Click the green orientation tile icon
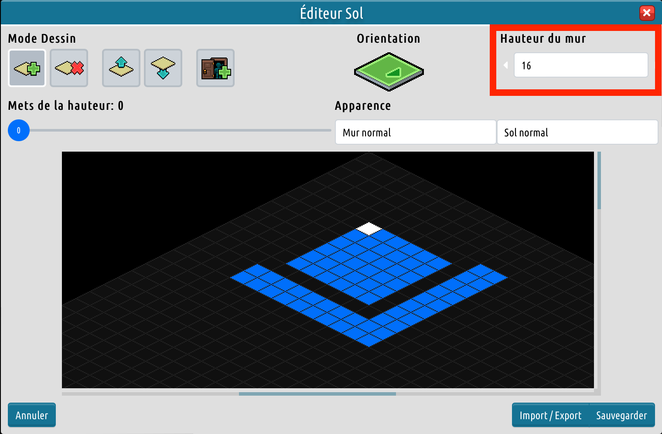Viewport: 662px width, 434px height. click(389, 71)
